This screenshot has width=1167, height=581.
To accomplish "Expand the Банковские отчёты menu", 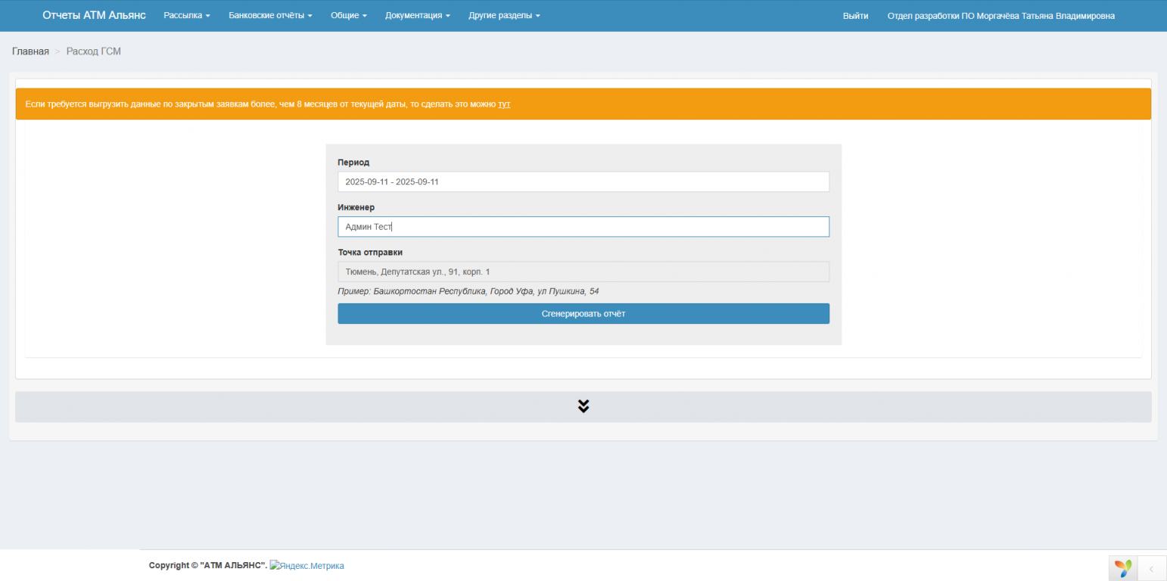I will [270, 16].
